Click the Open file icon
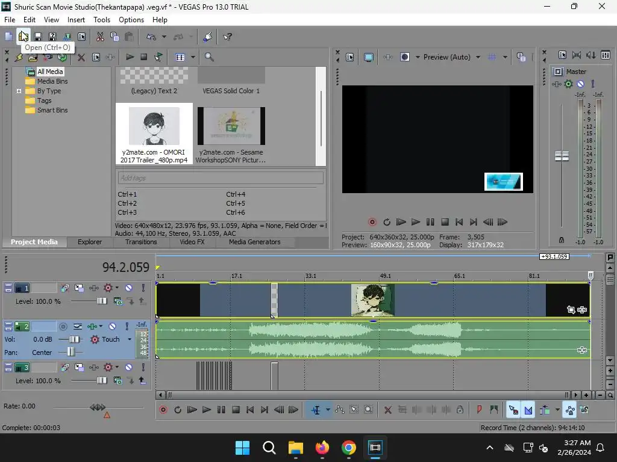617x462 pixels. 23,37
